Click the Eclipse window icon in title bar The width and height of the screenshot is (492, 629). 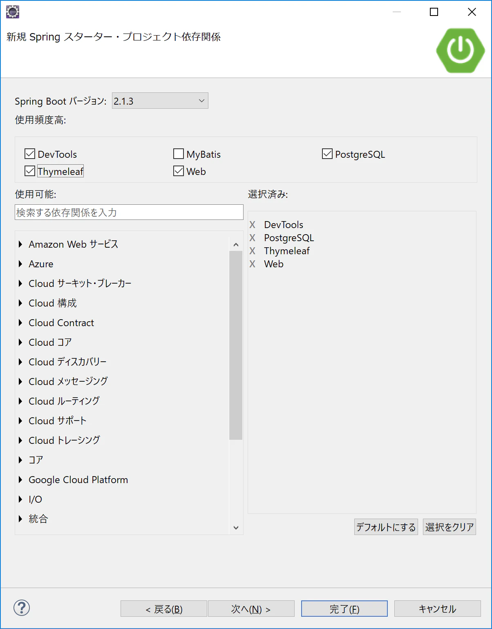(x=13, y=12)
